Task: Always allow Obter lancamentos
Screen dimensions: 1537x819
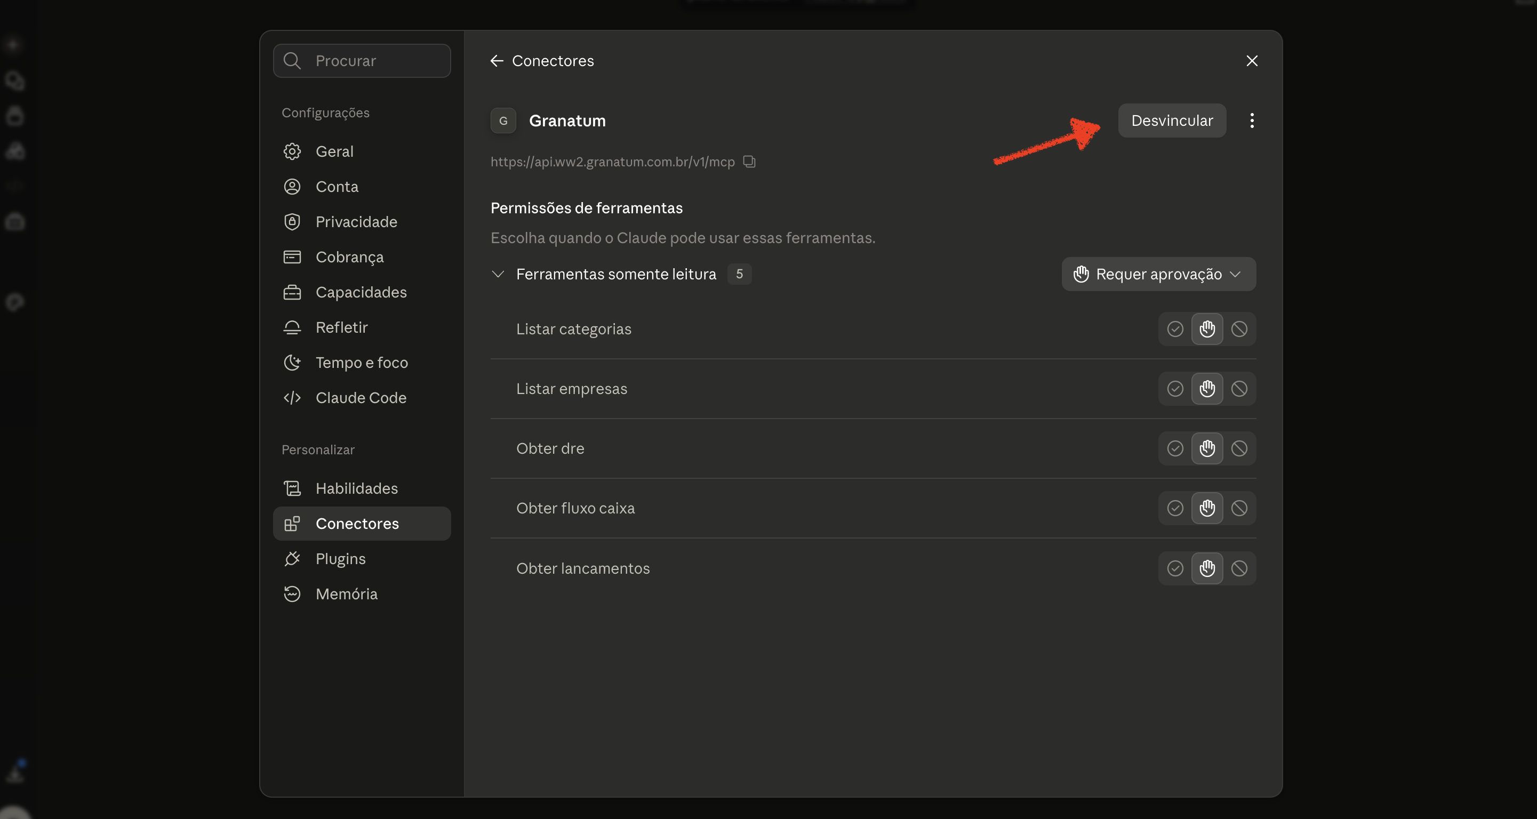Action: click(x=1175, y=568)
